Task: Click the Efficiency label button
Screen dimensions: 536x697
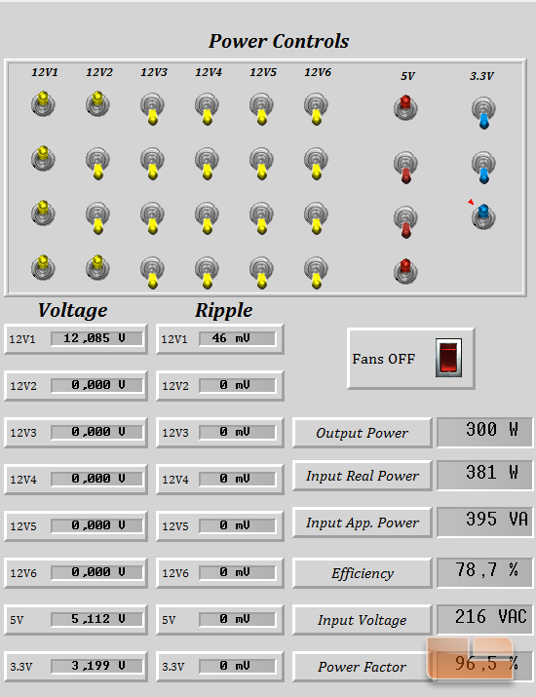Action: click(362, 573)
